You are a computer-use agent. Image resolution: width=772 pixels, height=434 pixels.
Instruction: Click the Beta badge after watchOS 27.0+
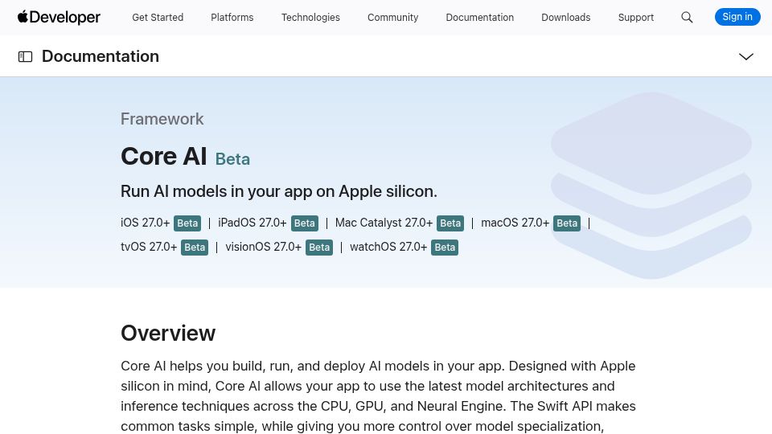[x=445, y=247]
